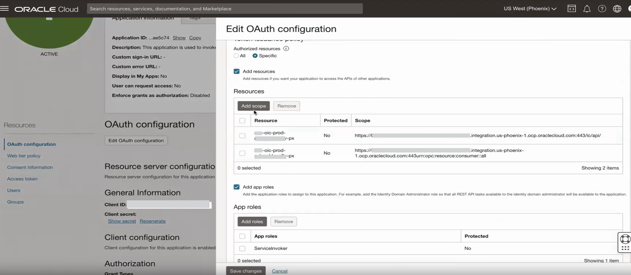The width and height of the screenshot is (631, 275).
Task: Open the language globe menu
Action: (617, 9)
